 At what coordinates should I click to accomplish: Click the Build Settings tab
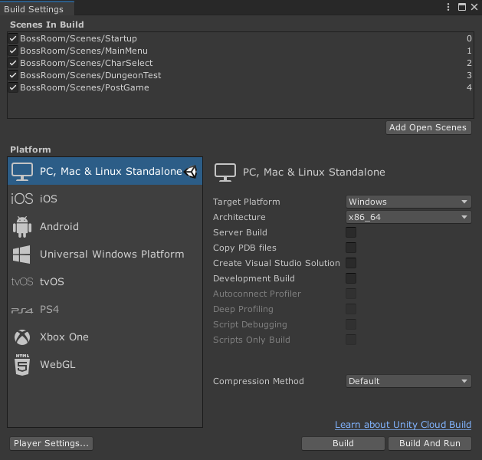point(34,9)
